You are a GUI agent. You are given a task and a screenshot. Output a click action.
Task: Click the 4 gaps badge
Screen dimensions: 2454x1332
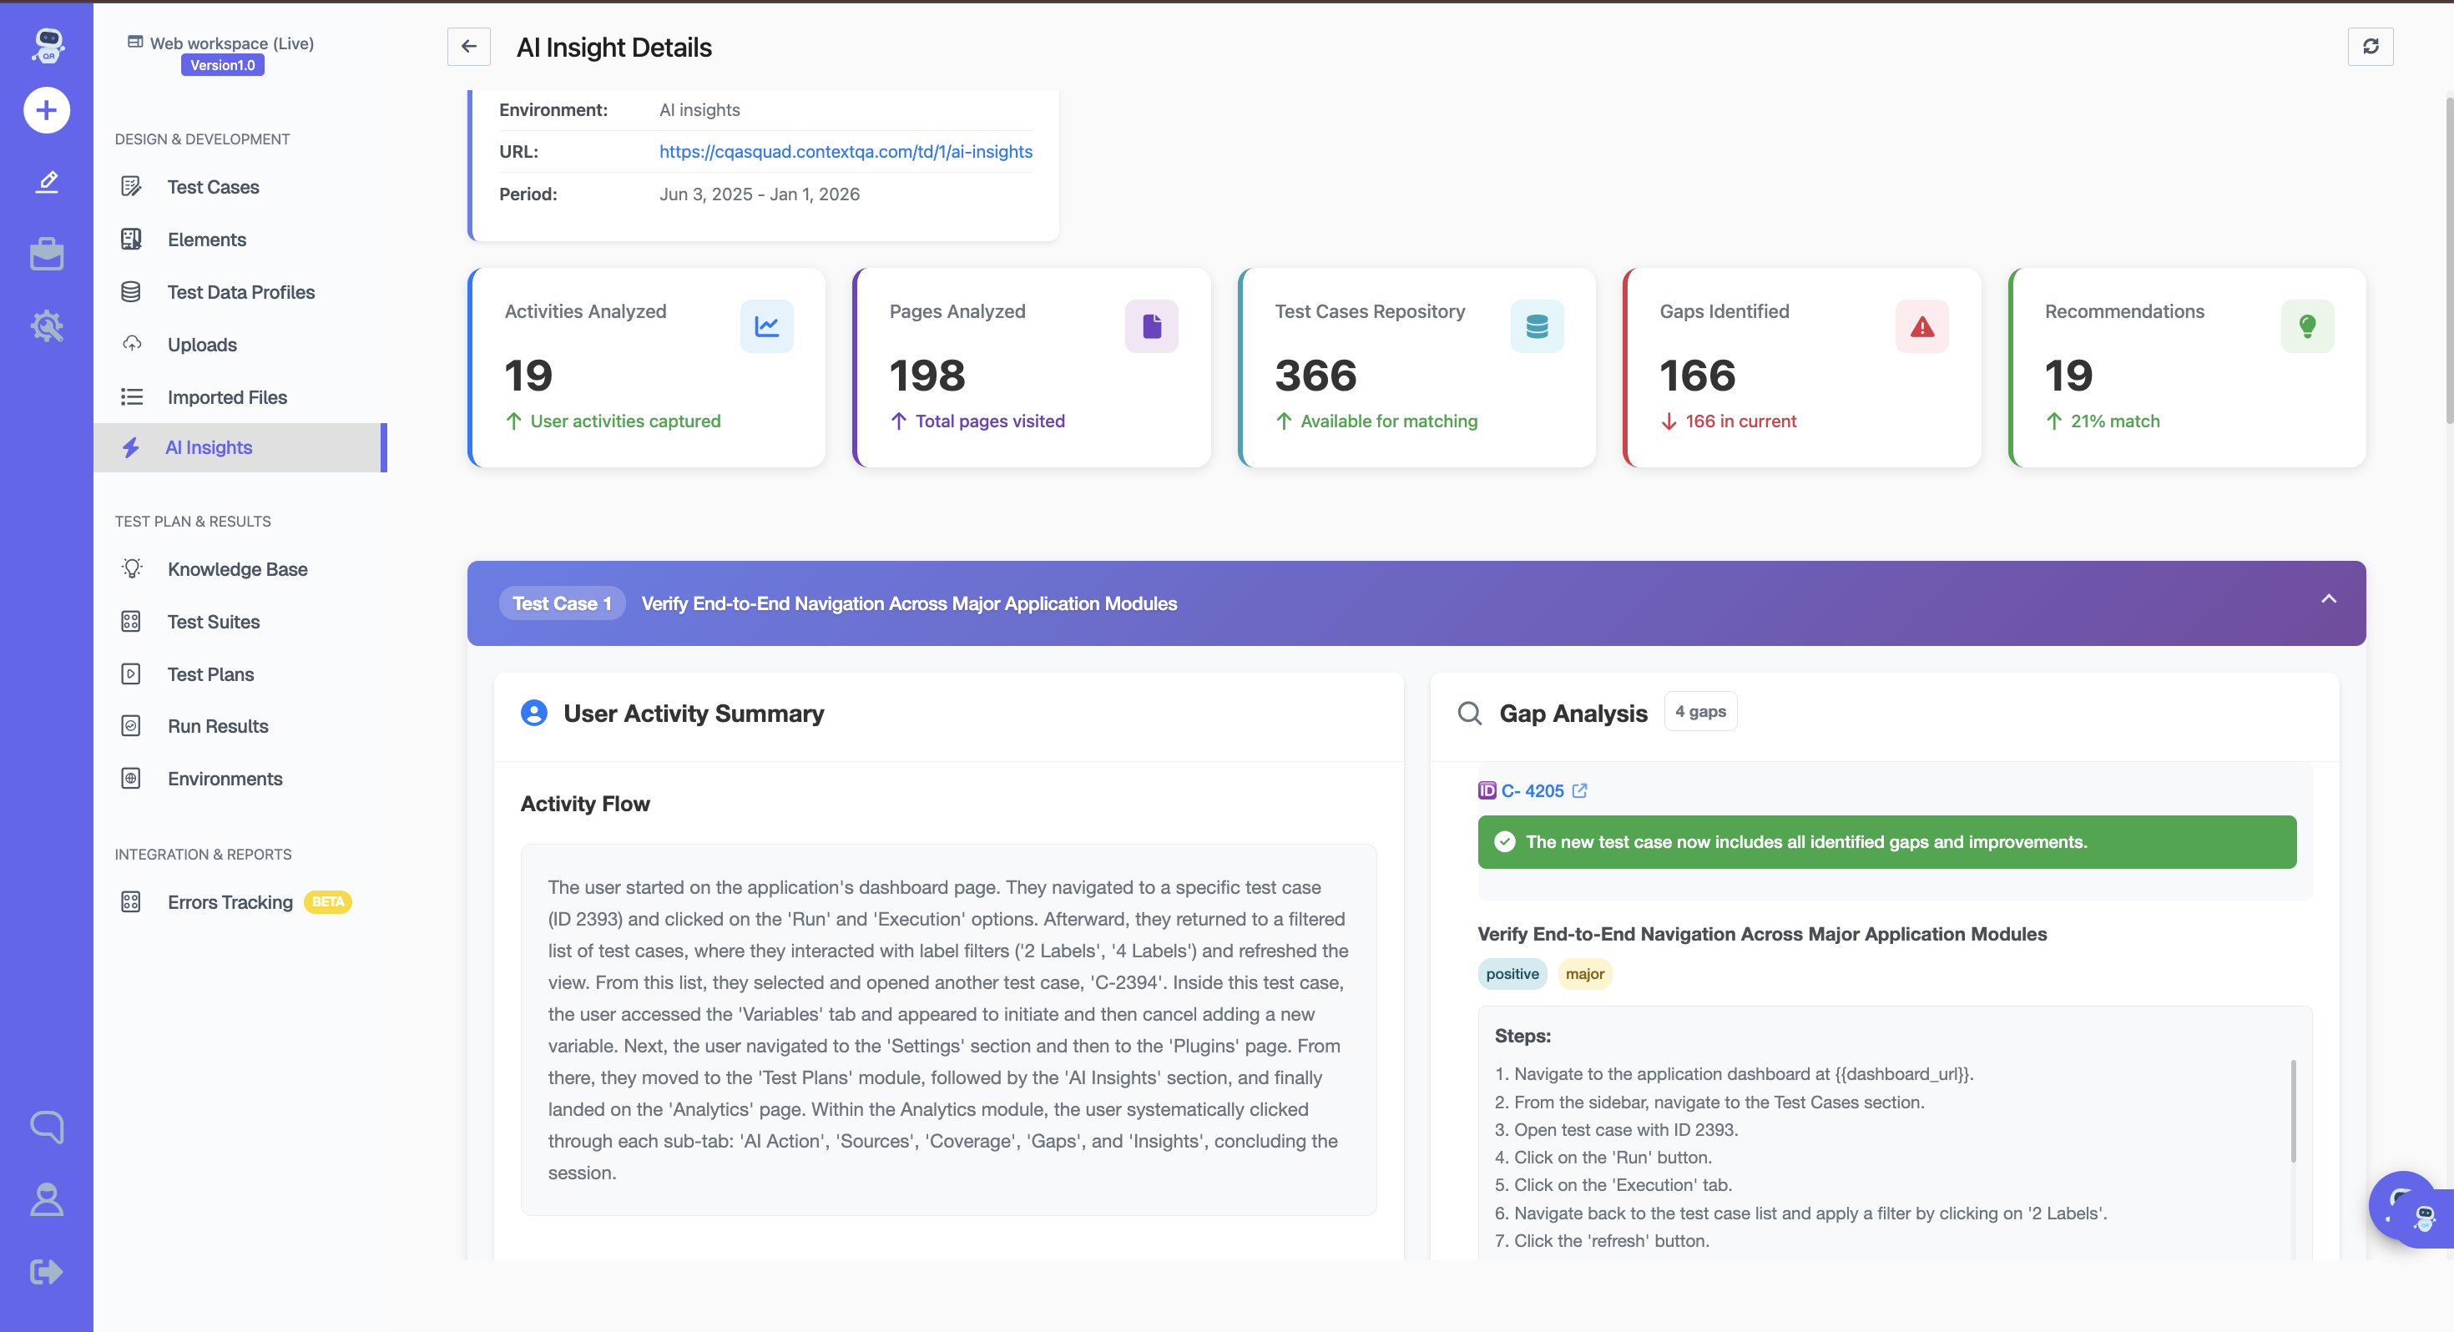[1699, 712]
